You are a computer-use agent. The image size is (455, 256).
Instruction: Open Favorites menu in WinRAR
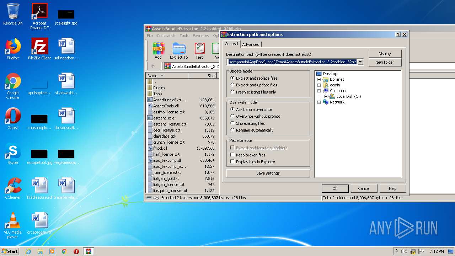coord(201,36)
